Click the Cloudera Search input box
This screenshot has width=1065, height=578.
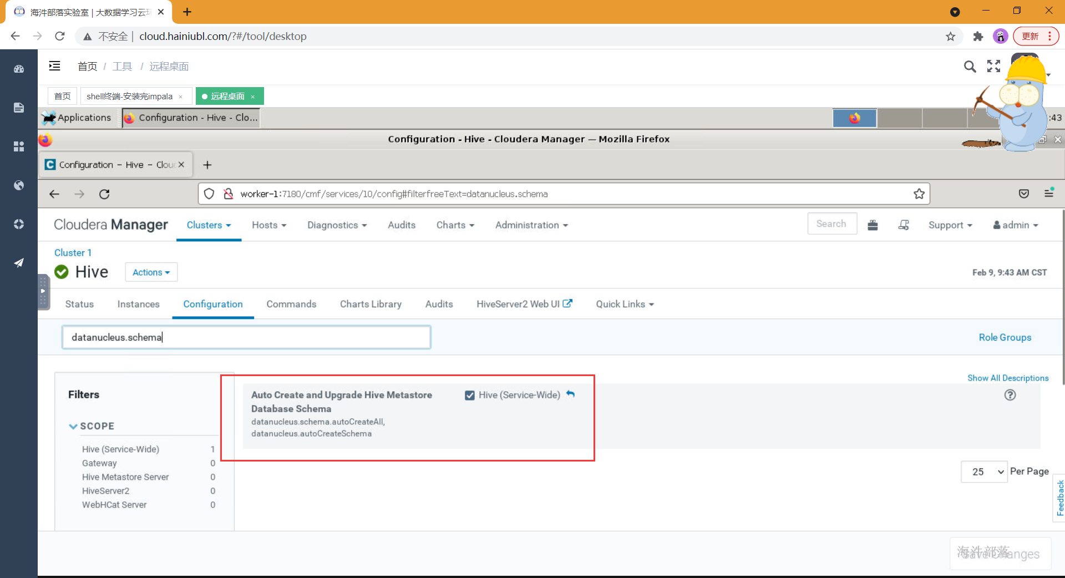click(831, 224)
